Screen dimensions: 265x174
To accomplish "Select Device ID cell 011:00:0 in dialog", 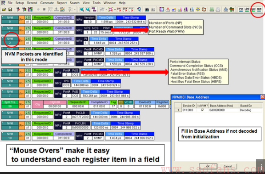I will (x=189, y=110).
